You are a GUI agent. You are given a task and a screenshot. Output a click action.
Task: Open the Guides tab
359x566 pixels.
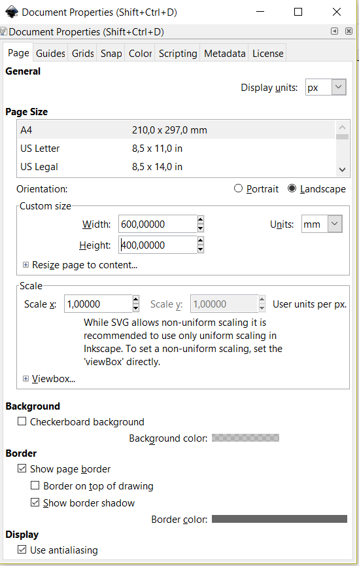50,54
